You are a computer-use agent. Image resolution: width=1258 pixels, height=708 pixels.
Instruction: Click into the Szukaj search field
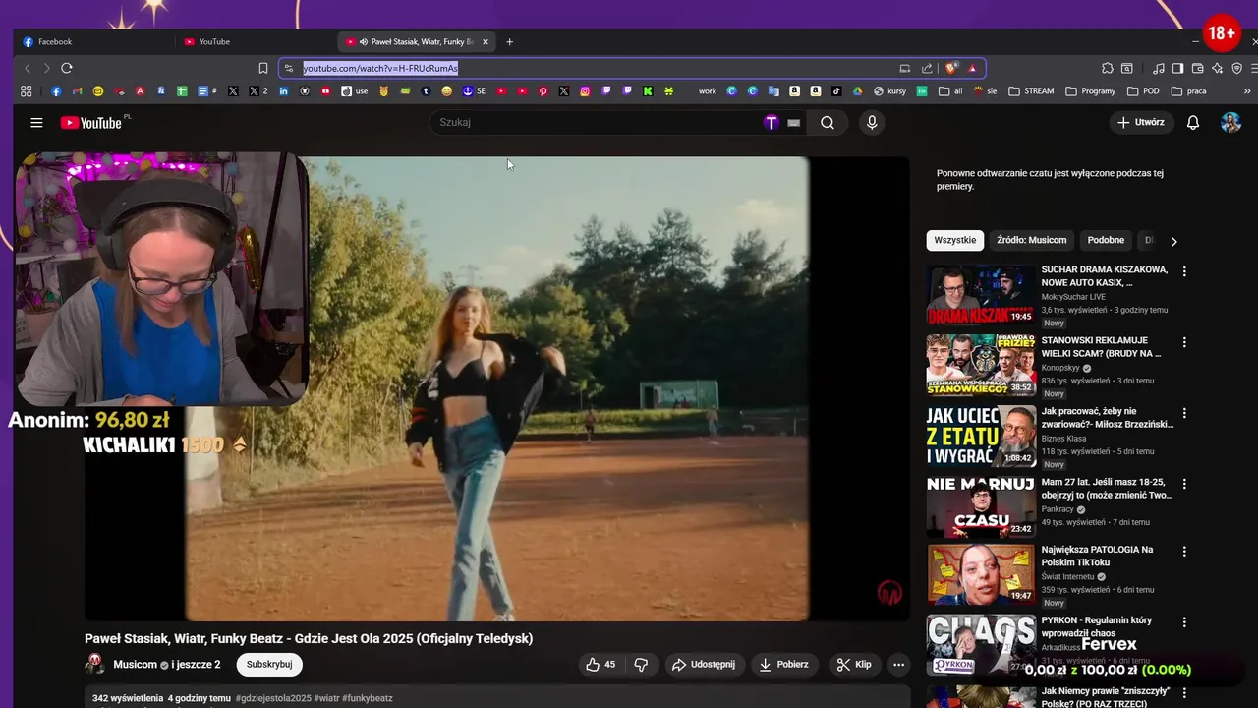point(600,123)
